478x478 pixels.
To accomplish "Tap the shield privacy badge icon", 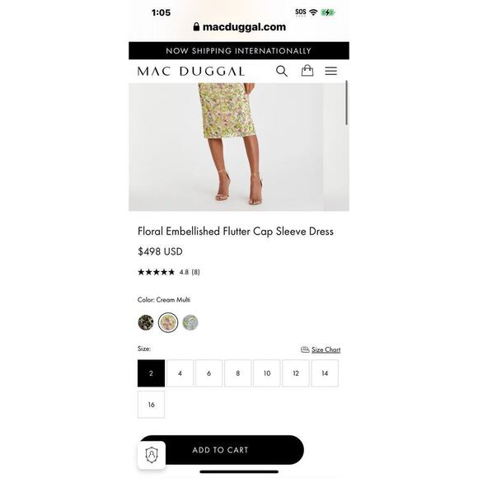I will (x=152, y=455).
